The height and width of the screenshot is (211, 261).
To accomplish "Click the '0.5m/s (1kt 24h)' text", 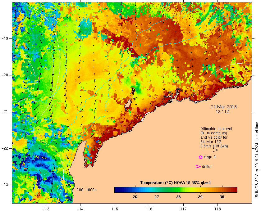I will tap(214, 146).
